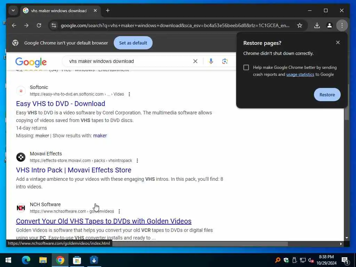Click the nchsoftware.com URL breadcrumb

pyautogui.click(x=72, y=211)
